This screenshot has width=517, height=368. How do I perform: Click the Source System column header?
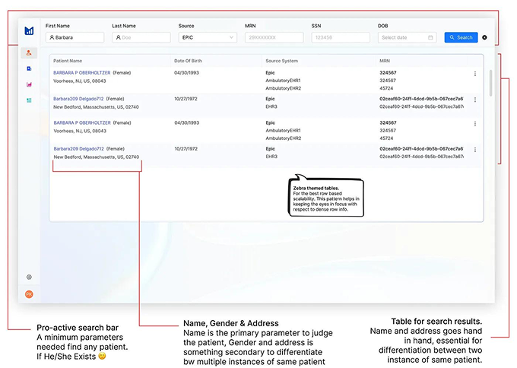point(281,61)
